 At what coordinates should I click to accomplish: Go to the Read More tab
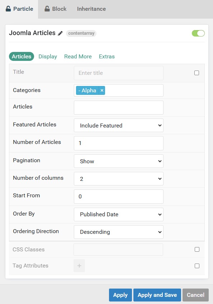[78, 57]
